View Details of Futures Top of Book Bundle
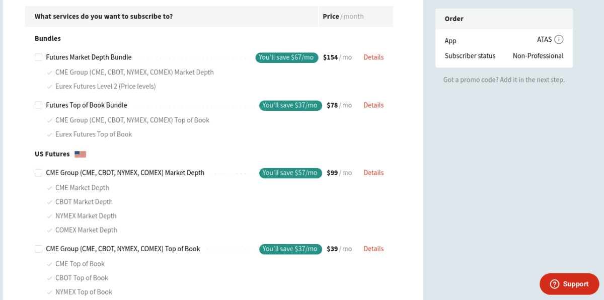Viewport: 604px width, 300px height. (373, 105)
